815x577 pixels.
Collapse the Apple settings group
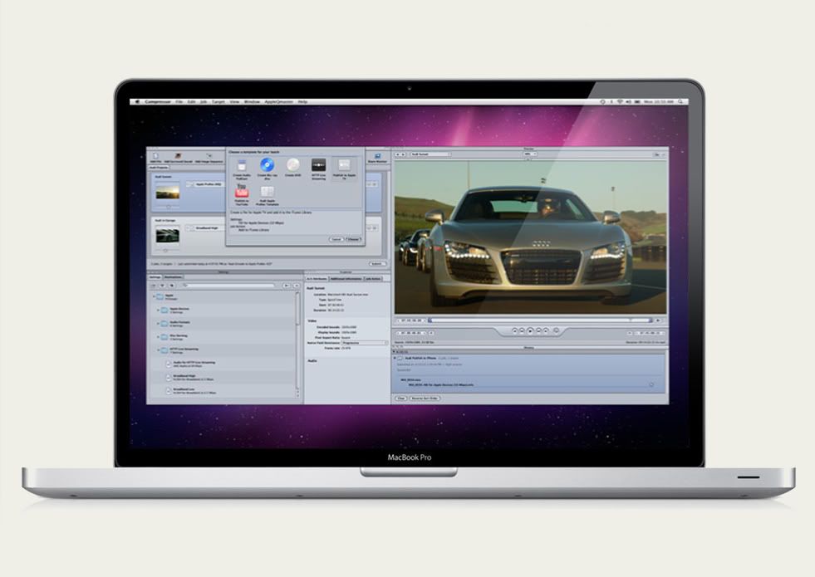(154, 296)
